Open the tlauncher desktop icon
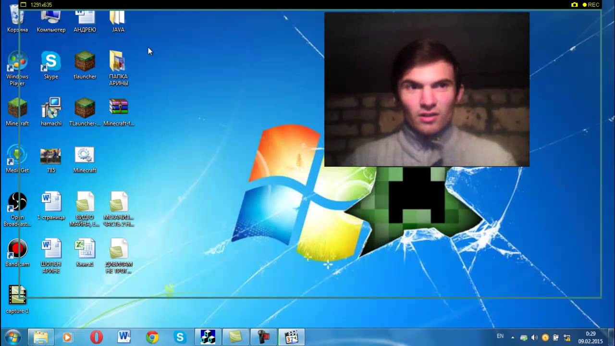615x346 pixels. (85, 62)
